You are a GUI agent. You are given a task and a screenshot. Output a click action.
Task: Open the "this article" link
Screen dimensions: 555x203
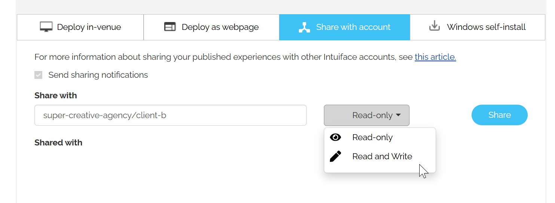pyautogui.click(x=435, y=57)
